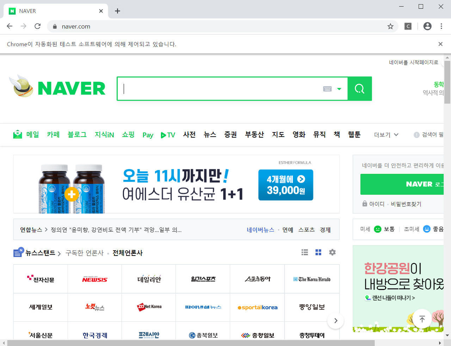Open the 연합뉴스 headline link
The image size is (451, 346).
pos(116,230)
